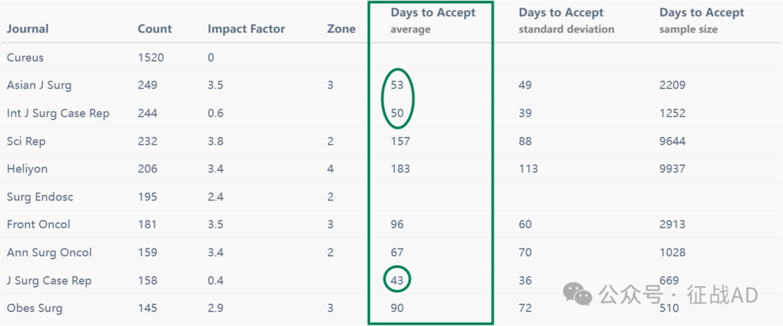Image resolution: width=783 pixels, height=326 pixels.
Task: Sort by the Journal column header
Action: point(28,29)
